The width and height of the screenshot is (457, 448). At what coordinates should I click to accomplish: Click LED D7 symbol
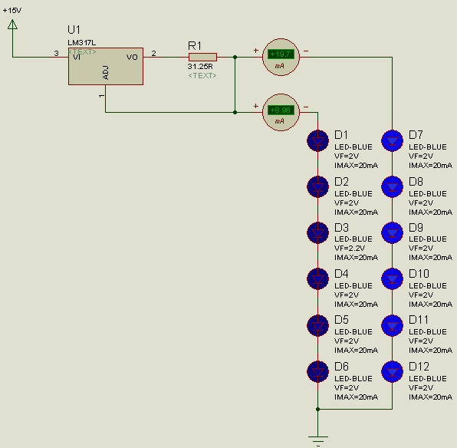392,141
